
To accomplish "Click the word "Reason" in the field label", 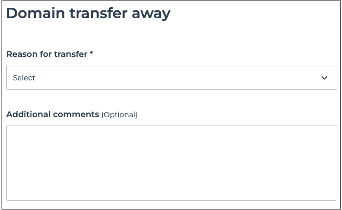I will click(x=21, y=54).
